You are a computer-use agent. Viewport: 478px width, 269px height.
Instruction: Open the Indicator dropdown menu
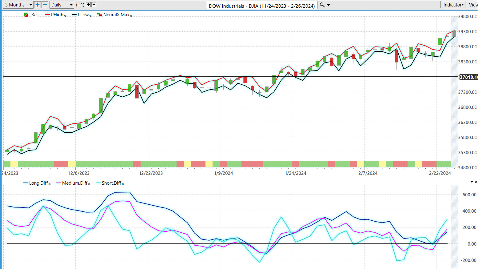pos(453,5)
